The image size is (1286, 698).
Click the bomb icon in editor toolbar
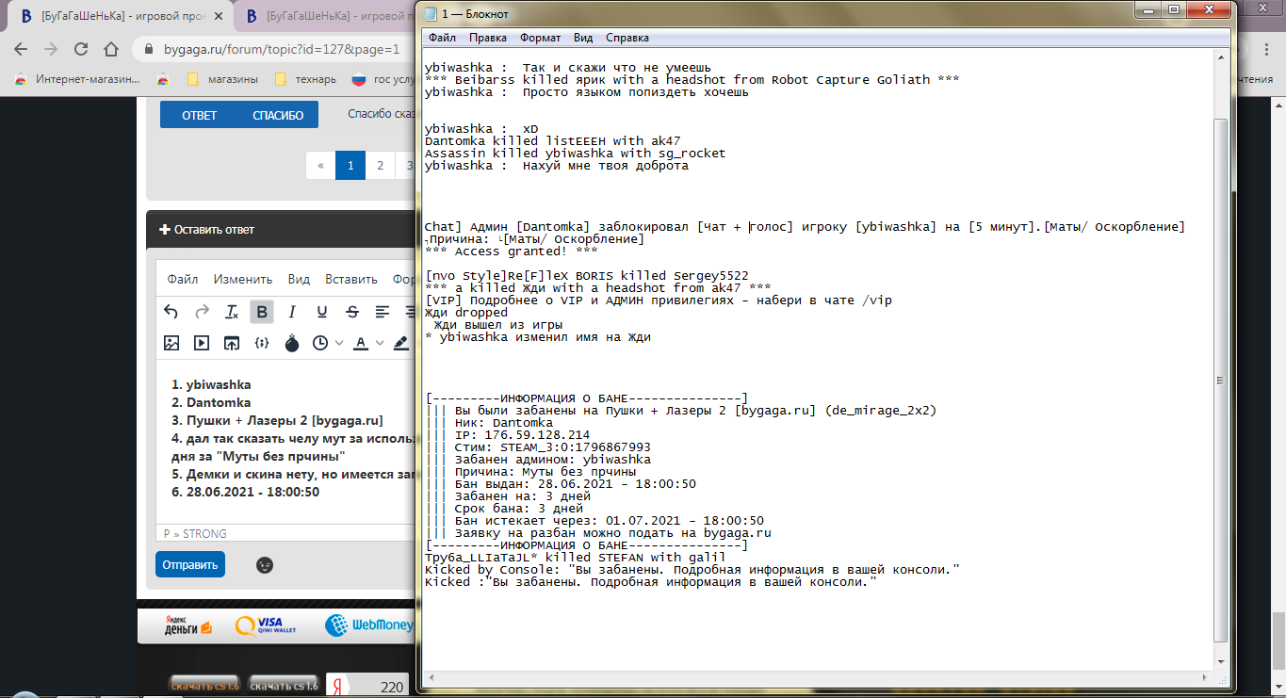click(292, 345)
